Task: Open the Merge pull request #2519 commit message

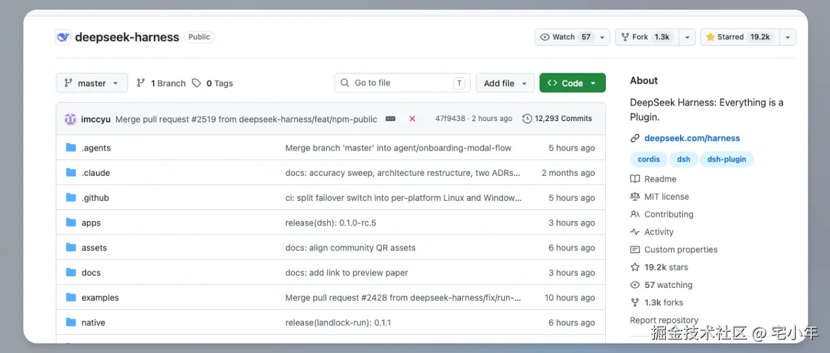Action: (246, 119)
